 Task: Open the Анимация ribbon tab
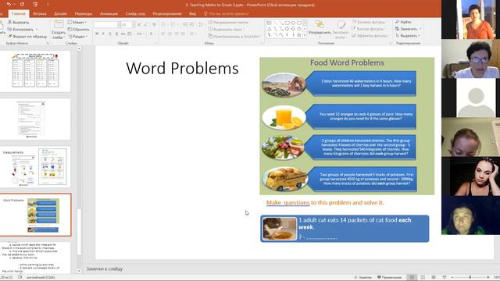click(x=109, y=14)
